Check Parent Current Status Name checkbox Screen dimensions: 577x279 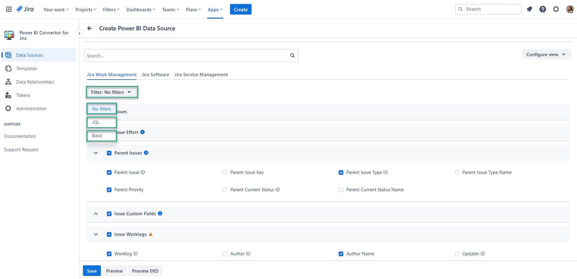(341, 189)
